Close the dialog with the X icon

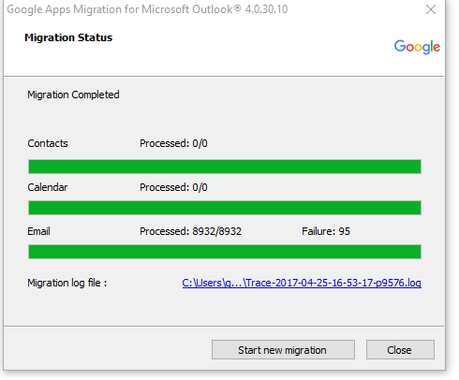click(x=431, y=9)
